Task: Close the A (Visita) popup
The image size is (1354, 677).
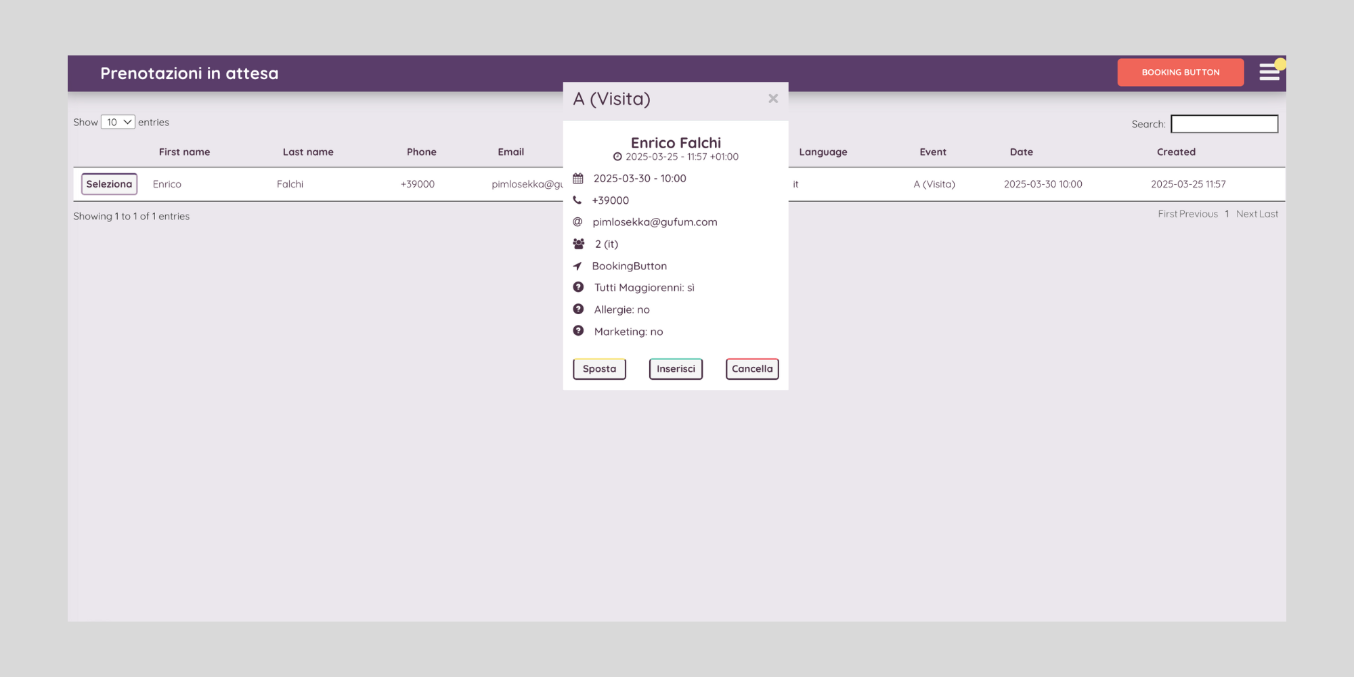Action: [773, 99]
